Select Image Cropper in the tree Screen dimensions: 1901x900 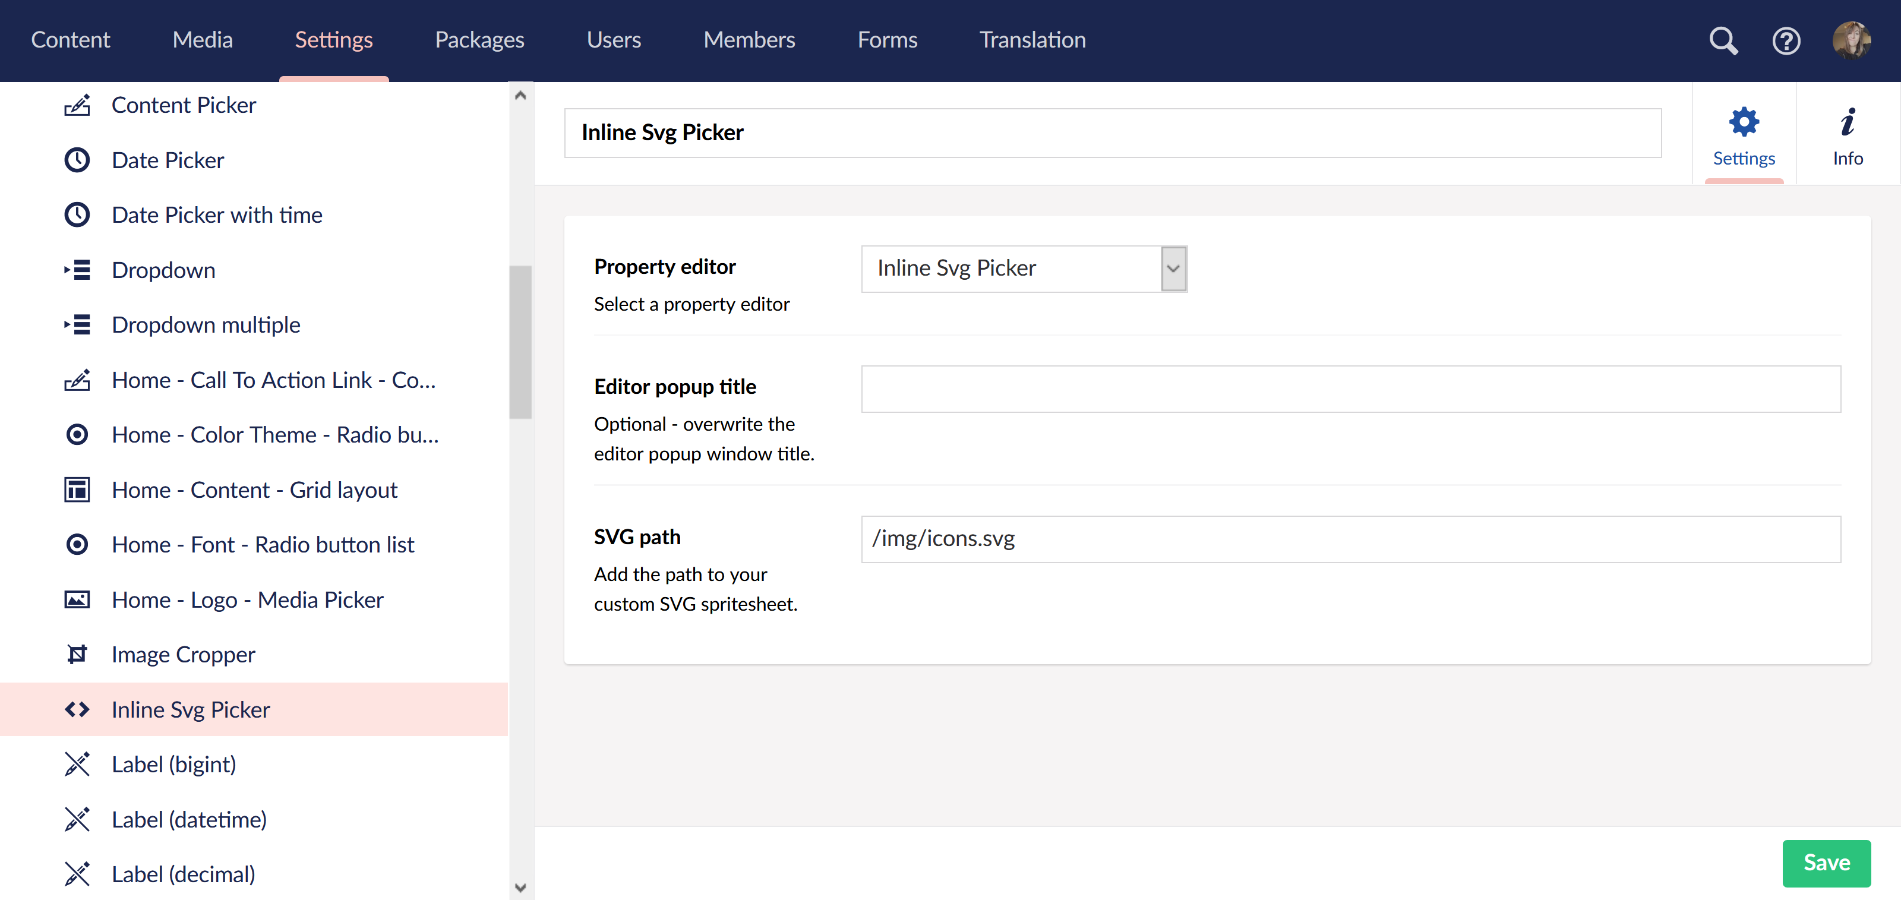click(183, 654)
